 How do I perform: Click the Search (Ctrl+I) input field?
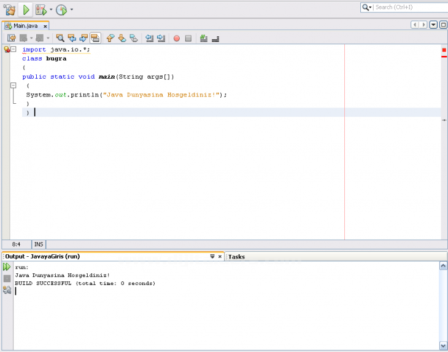coord(411,7)
